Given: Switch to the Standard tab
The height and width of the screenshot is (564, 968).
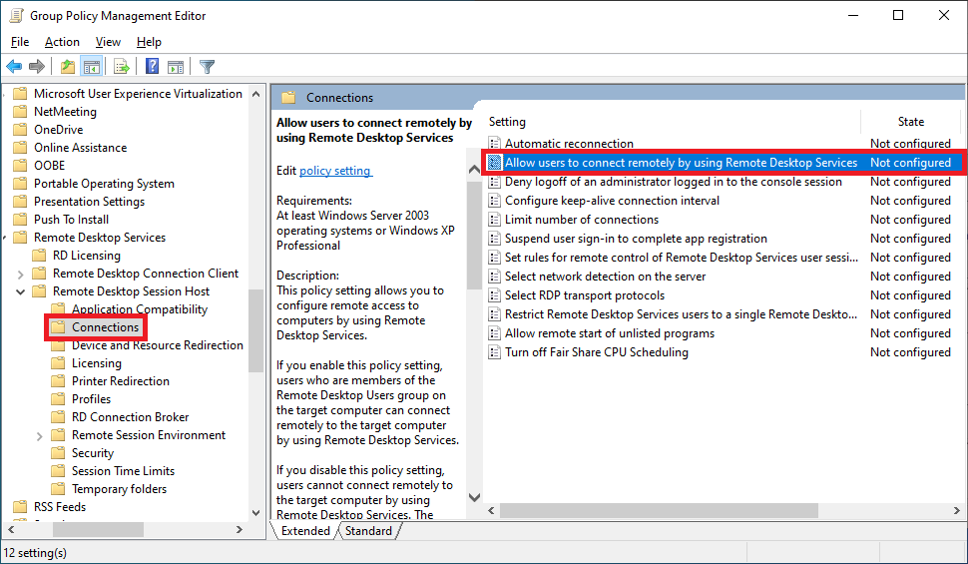Looking at the screenshot, I should tap(368, 531).
